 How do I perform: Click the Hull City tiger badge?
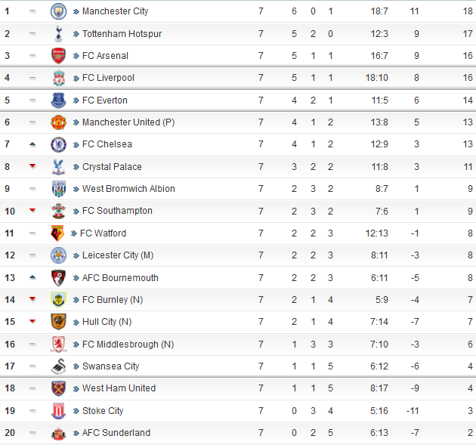(x=58, y=322)
